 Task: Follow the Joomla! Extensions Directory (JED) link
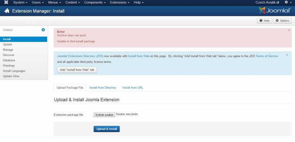coord(80,56)
